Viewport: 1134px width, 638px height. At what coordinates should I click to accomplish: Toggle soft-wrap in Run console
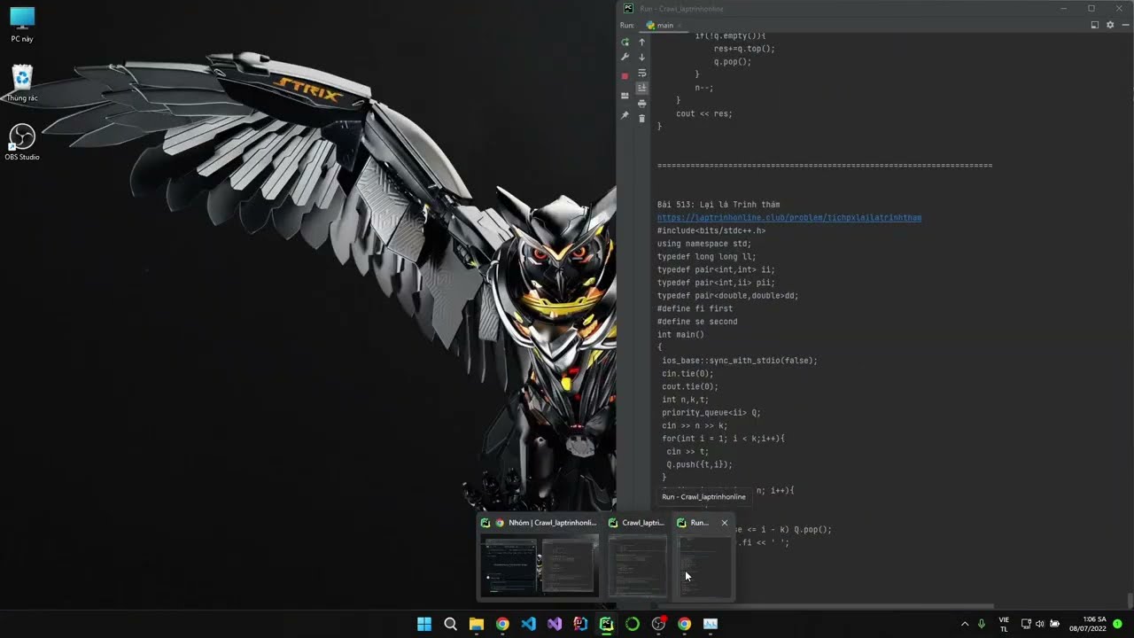pos(642,73)
